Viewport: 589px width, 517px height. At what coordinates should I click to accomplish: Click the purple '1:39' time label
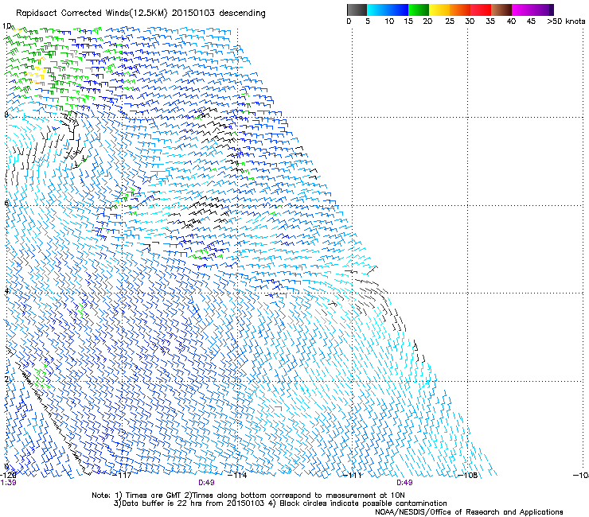pos(8,483)
